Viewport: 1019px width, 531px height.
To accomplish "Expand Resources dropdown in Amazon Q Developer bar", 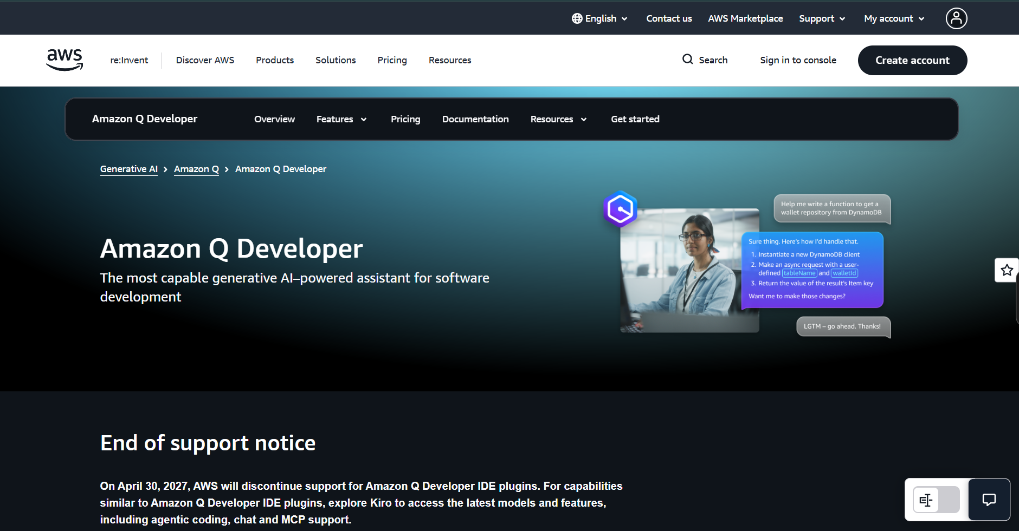I will coord(559,119).
